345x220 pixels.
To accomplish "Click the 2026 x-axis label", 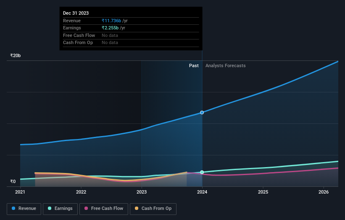I will 324,192.
